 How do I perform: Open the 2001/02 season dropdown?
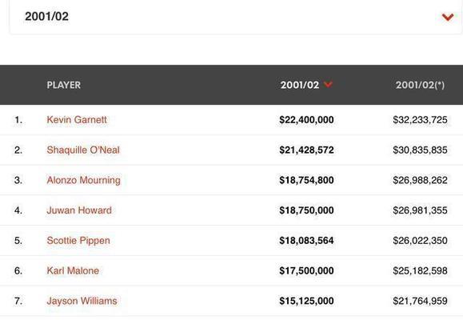tap(236, 17)
